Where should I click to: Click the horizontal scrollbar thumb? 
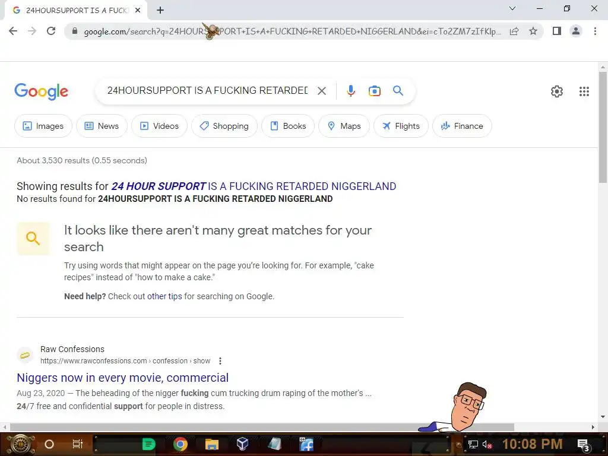point(262,427)
